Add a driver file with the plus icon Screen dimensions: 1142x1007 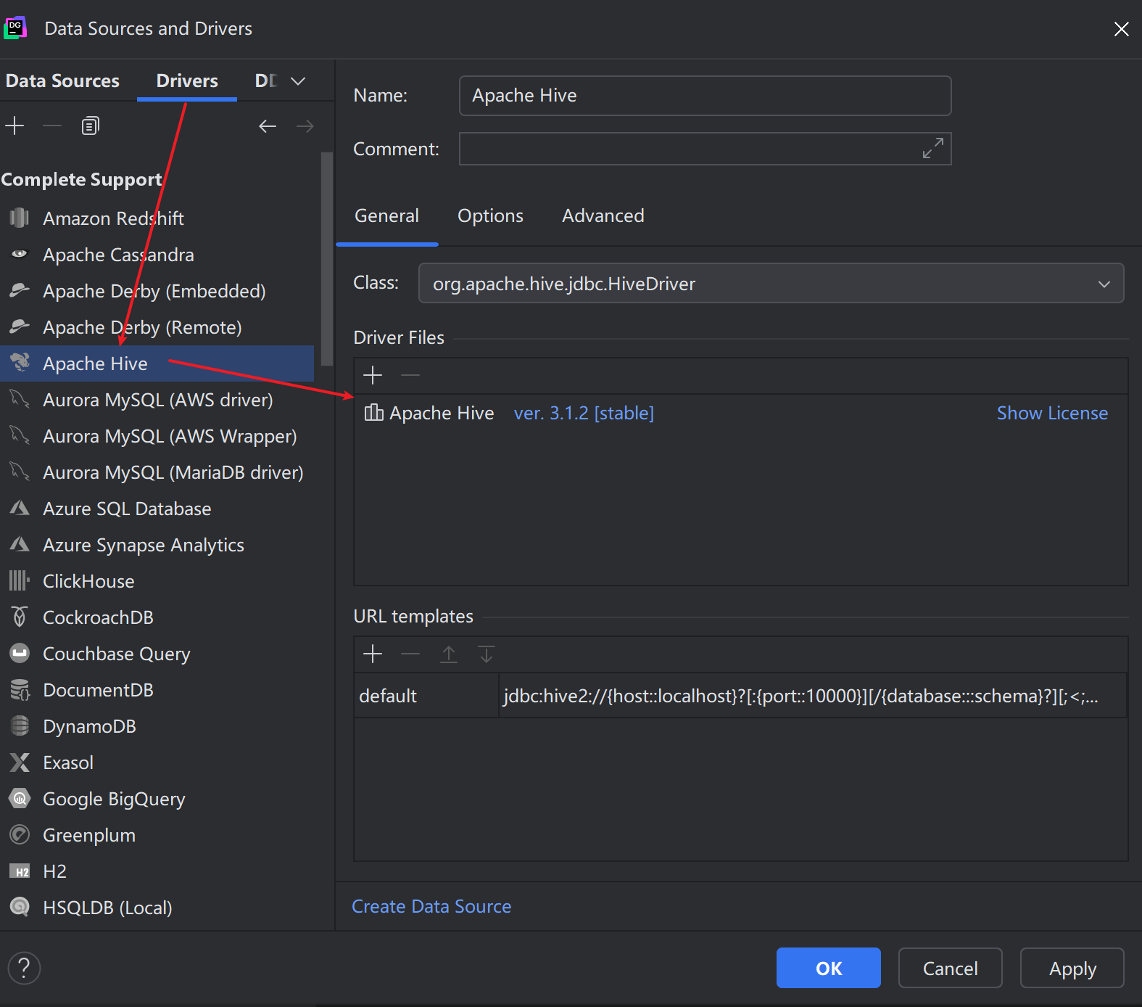pyautogui.click(x=373, y=375)
